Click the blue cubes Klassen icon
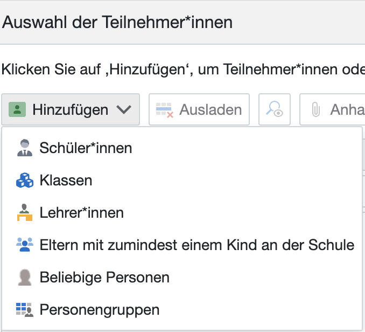Image resolution: width=365 pixels, height=332 pixels. click(x=25, y=181)
